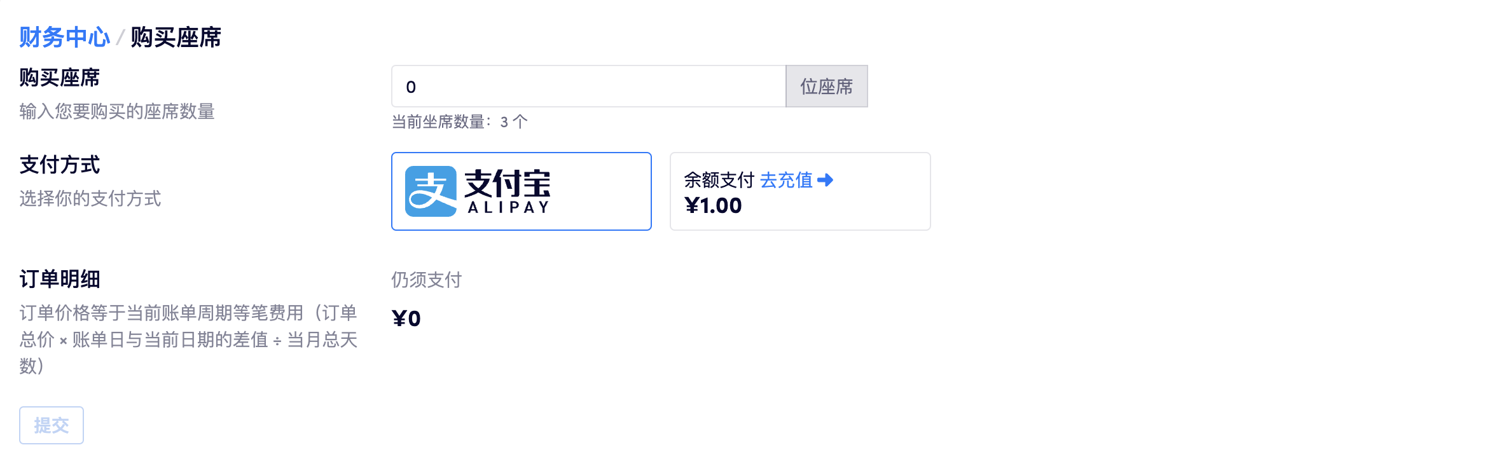Open the 去充值 recharge link
The width and height of the screenshot is (1501, 459).
[x=786, y=181]
